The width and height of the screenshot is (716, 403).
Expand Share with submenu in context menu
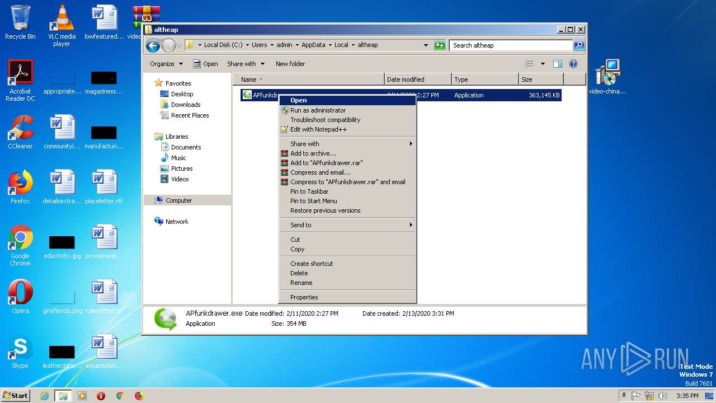347,144
